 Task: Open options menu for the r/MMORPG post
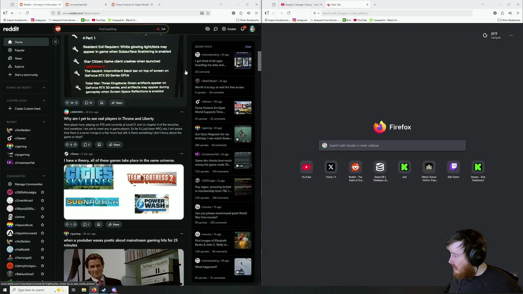click(x=182, y=112)
